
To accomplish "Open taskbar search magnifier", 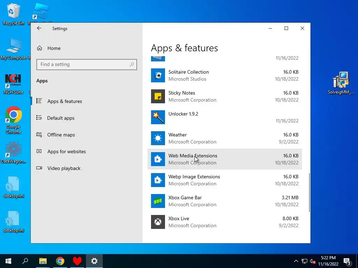I will [x=25, y=261].
